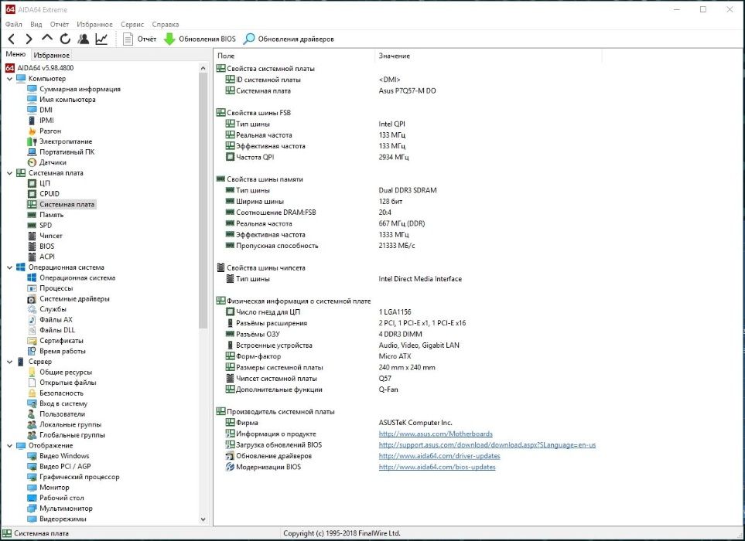Click the tree scrollbar down arrow
The image size is (745, 541).
(x=203, y=519)
